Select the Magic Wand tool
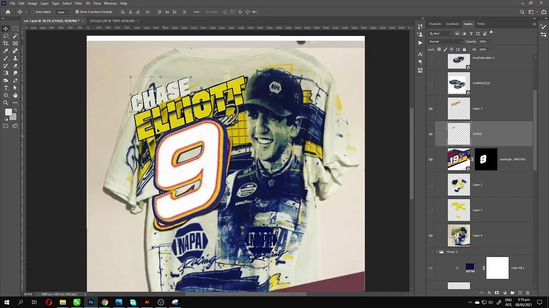This screenshot has width=549, height=308. [x=15, y=36]
